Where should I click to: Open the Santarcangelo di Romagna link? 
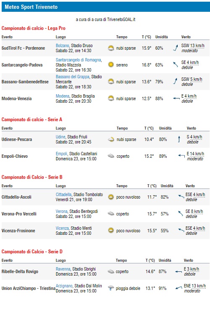point(79,60)
